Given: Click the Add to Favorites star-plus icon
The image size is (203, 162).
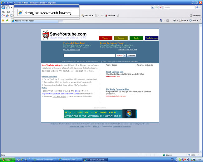Looking at the screenshot, I should click(7, 20).
